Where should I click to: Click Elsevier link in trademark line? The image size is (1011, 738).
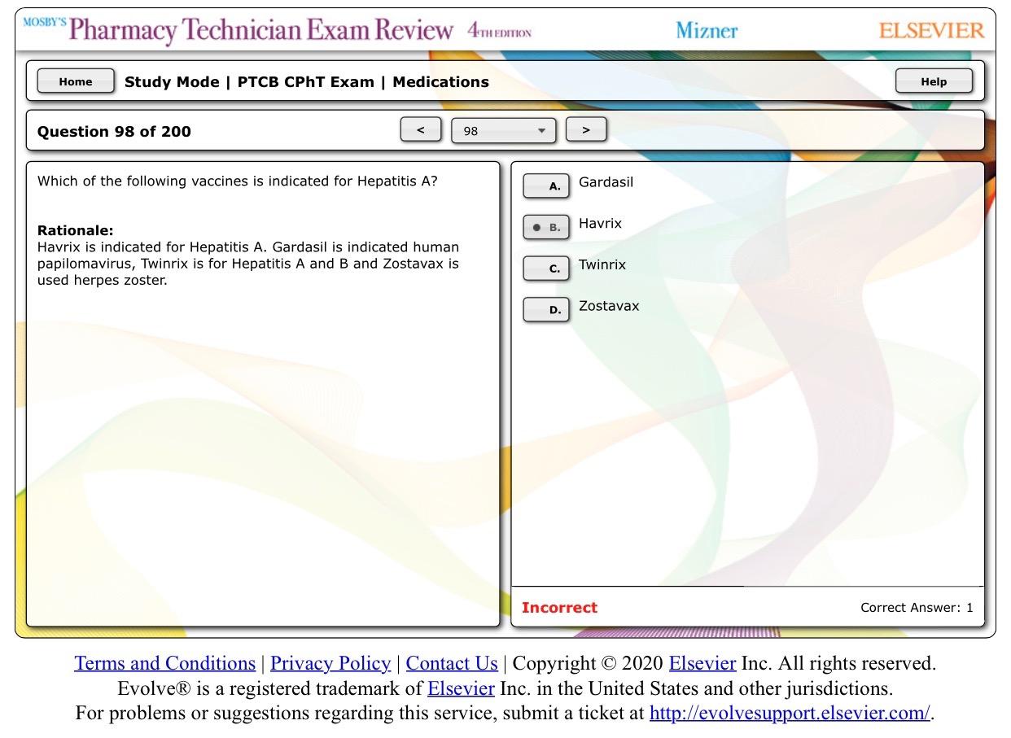tap(461, 688)
